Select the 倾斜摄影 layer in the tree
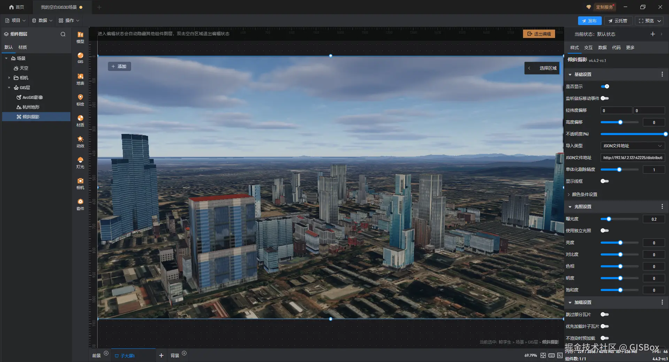 [x=36, y=117]
